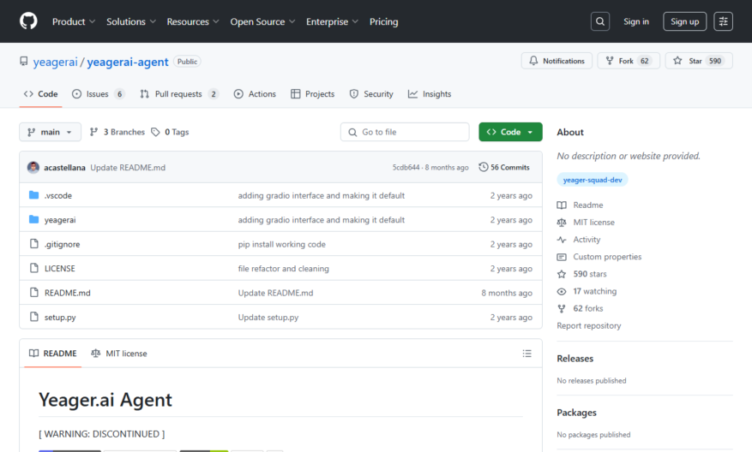
Task: Click the Custom properties icon
Action: click(x=562, y=257)
